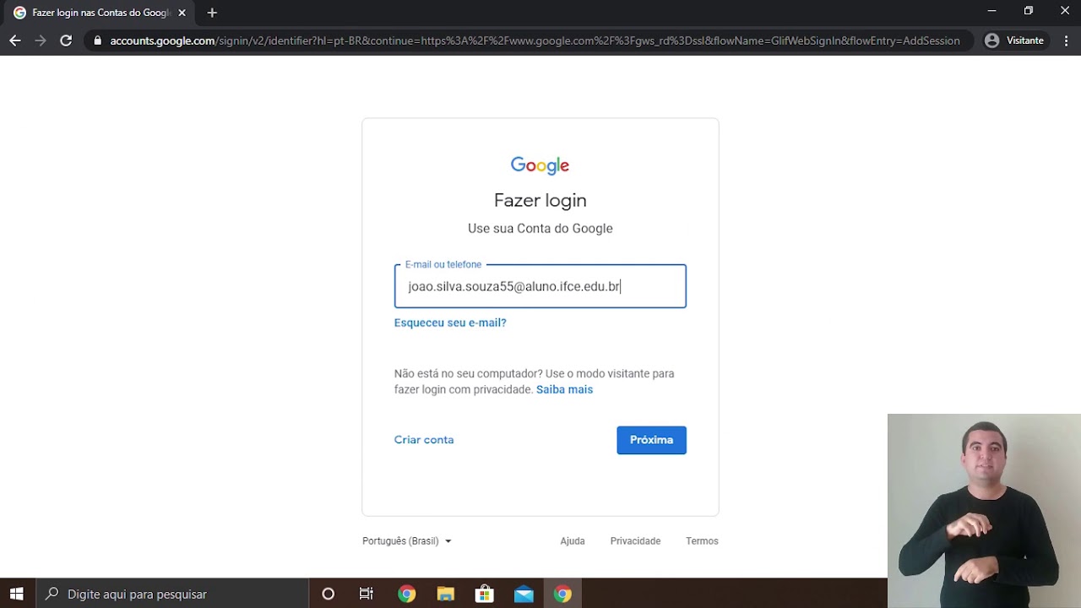
Task: Open a new tab with plus icon
Action: point(212,13)
